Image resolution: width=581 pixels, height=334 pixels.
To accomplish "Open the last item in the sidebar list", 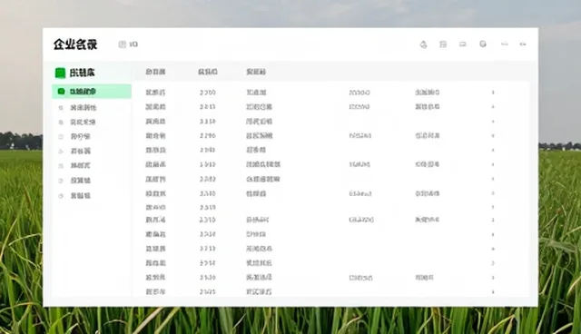I will [x=92, y=195].
